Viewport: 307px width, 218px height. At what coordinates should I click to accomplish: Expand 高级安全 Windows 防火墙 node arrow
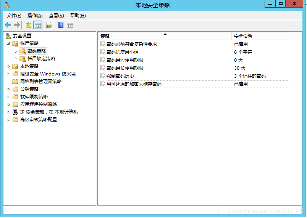[x=8, y=74]
